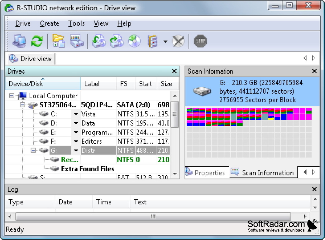
Task: Click the D: drive icon
Action: click(44, 123)
